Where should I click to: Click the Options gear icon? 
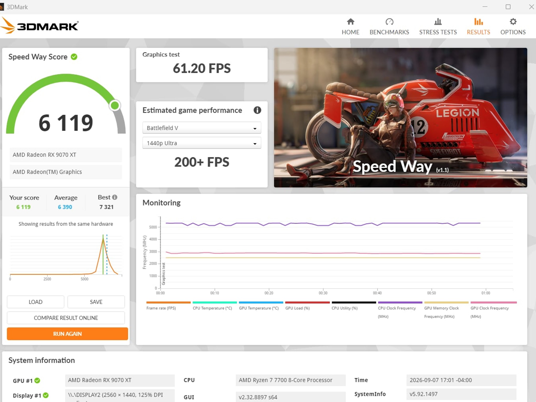click(x=513, y=21)
